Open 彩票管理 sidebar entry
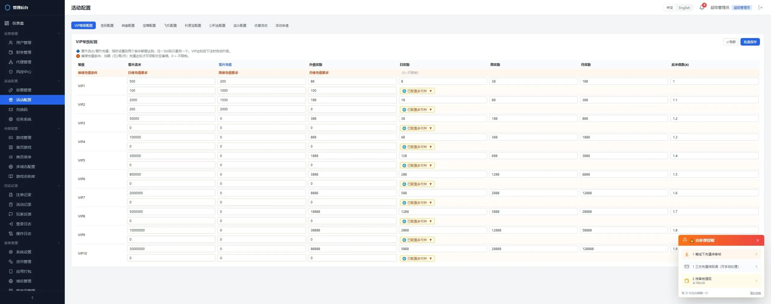The height and width of the screenshot is (304, 771). tap(32, 90)
